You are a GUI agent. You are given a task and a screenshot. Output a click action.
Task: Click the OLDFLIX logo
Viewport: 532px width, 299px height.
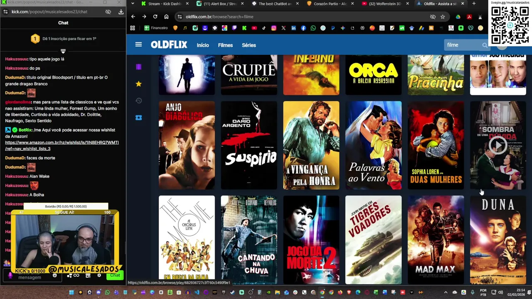click(x=169, y=45)
